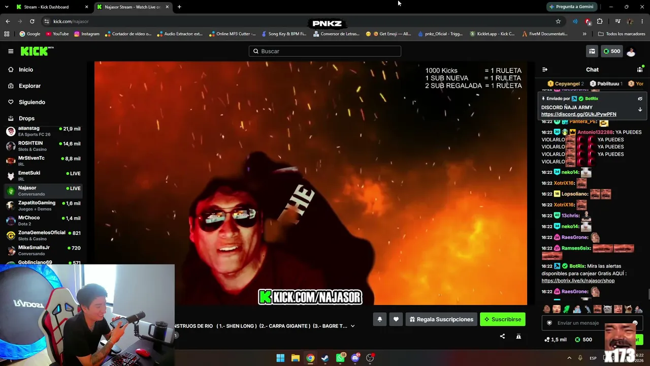
Task: Report the stream with the siren icon
Action: coord(518,336)
